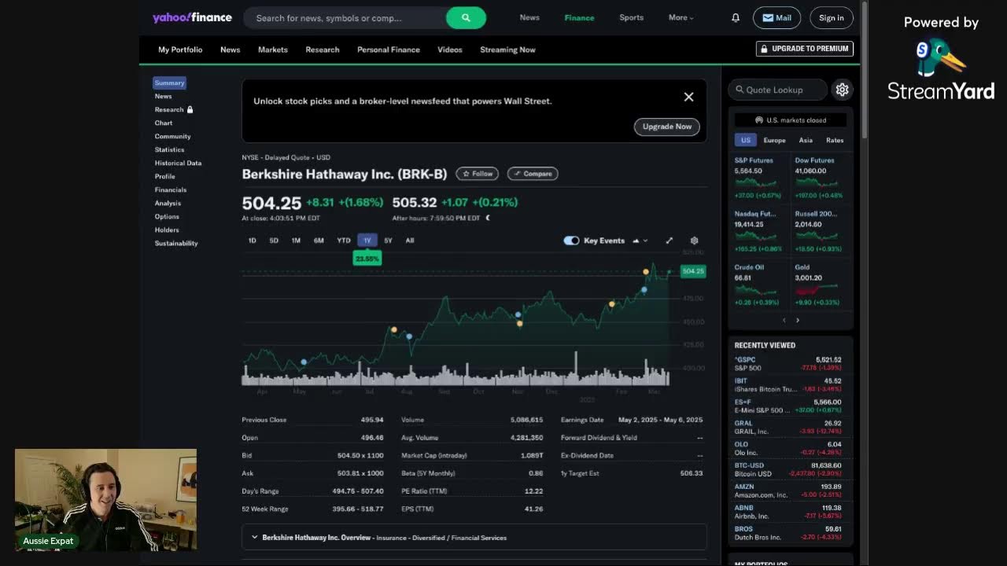Open GRAIL in Recently Viewed
The image size is (1007, 566).
click(x=788, y=427)
